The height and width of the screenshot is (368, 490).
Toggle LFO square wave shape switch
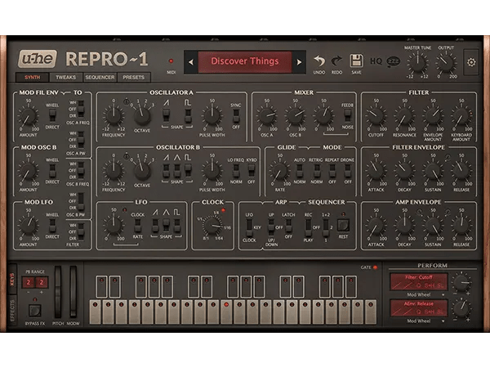(x=177, y=226)
